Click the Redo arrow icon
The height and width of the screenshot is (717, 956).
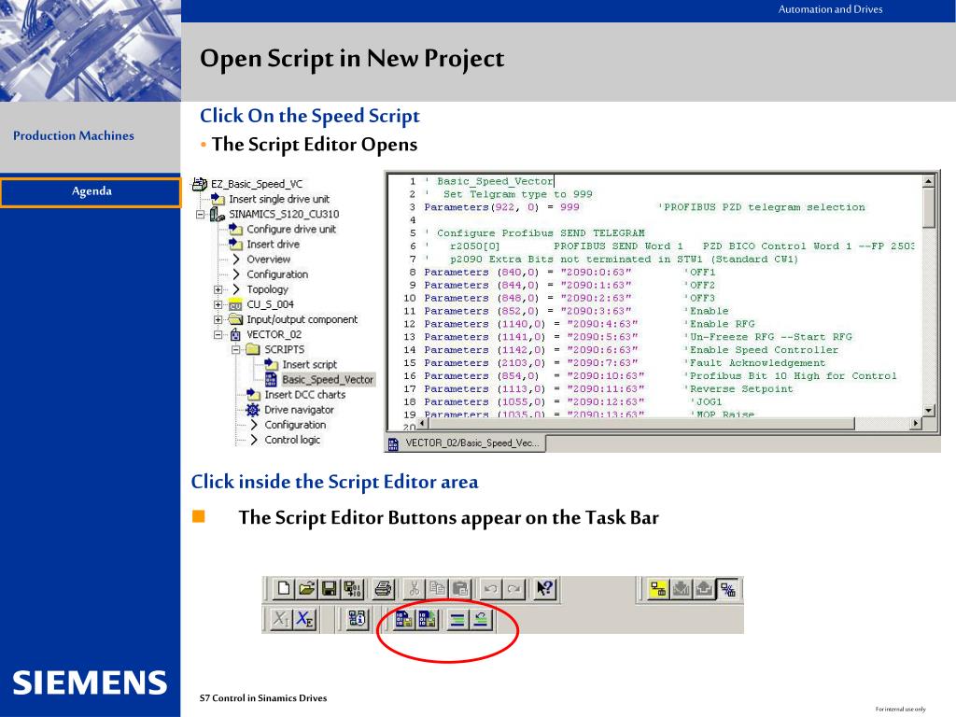513,588
